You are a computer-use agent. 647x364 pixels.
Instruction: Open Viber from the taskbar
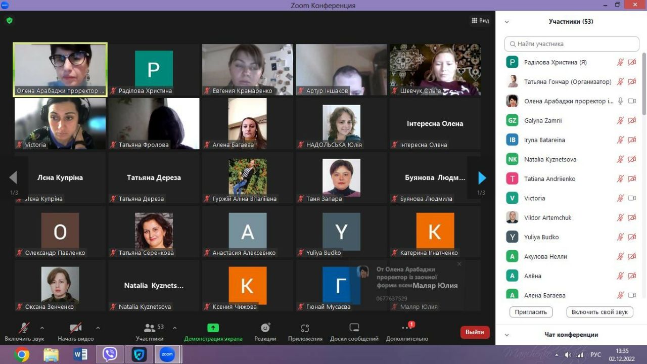click(110, 354)
